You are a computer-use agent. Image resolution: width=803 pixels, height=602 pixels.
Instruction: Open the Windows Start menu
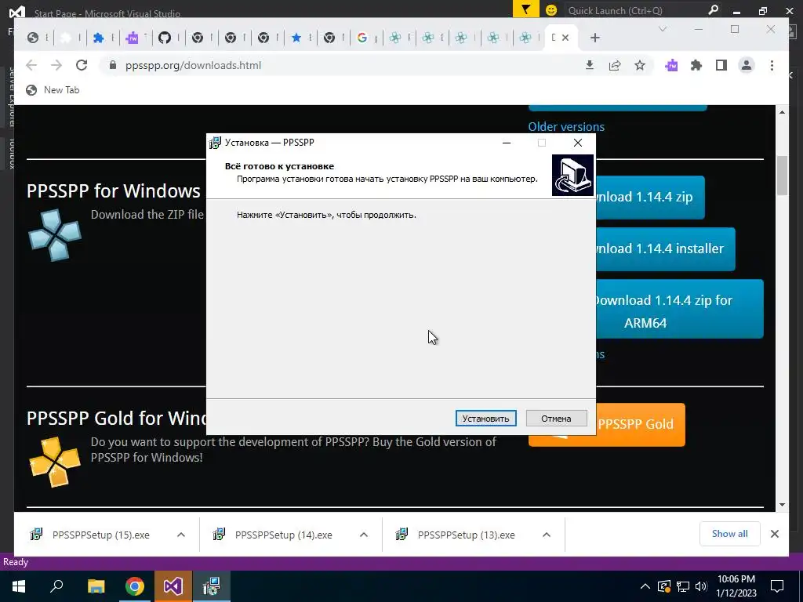[x=19, y=586]
